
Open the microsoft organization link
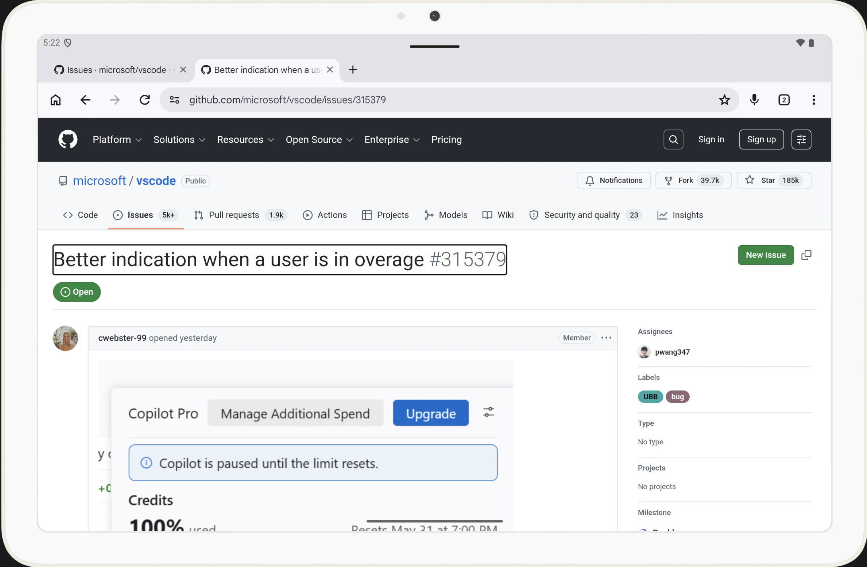(99, 181)
